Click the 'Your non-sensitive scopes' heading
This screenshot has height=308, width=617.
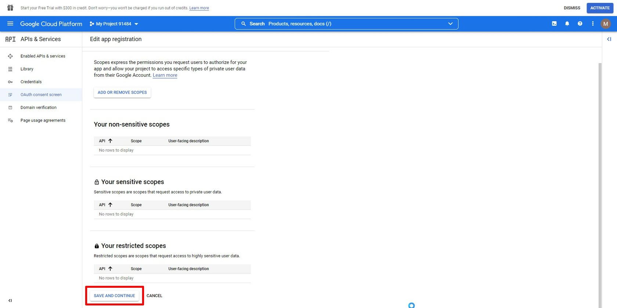pyautogui.click(x=131, y=124)
